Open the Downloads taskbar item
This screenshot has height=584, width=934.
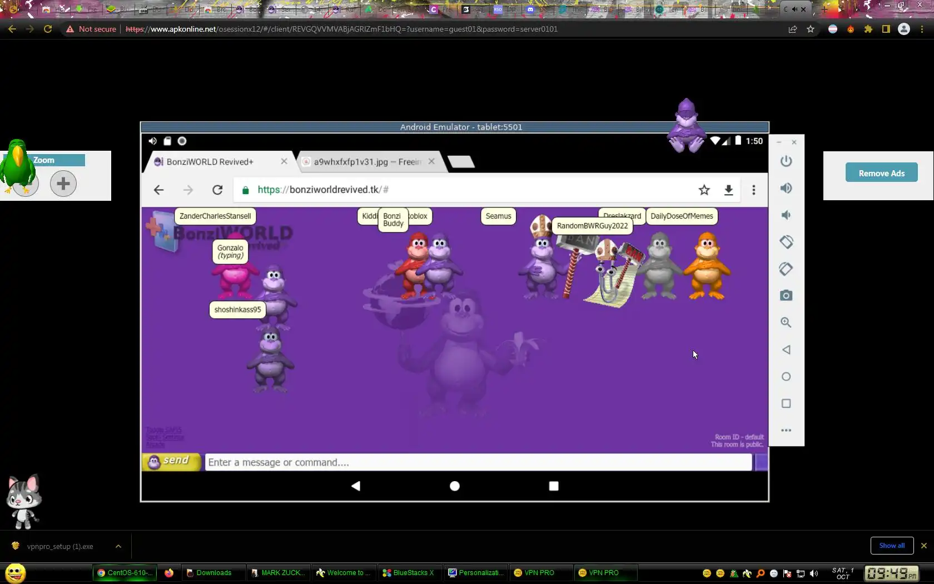[214, 573]
